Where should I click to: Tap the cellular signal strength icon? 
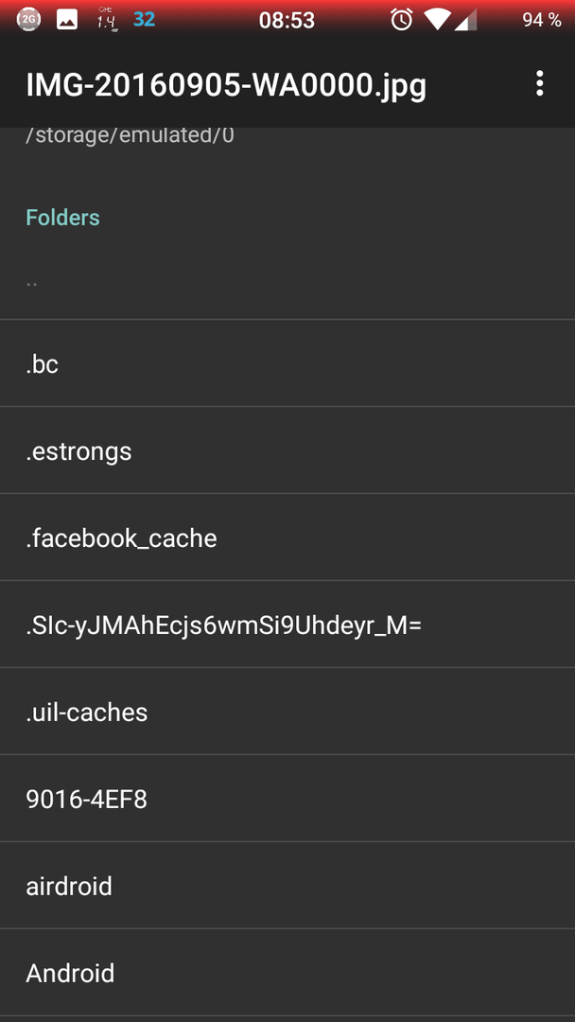tap(465, 20)
